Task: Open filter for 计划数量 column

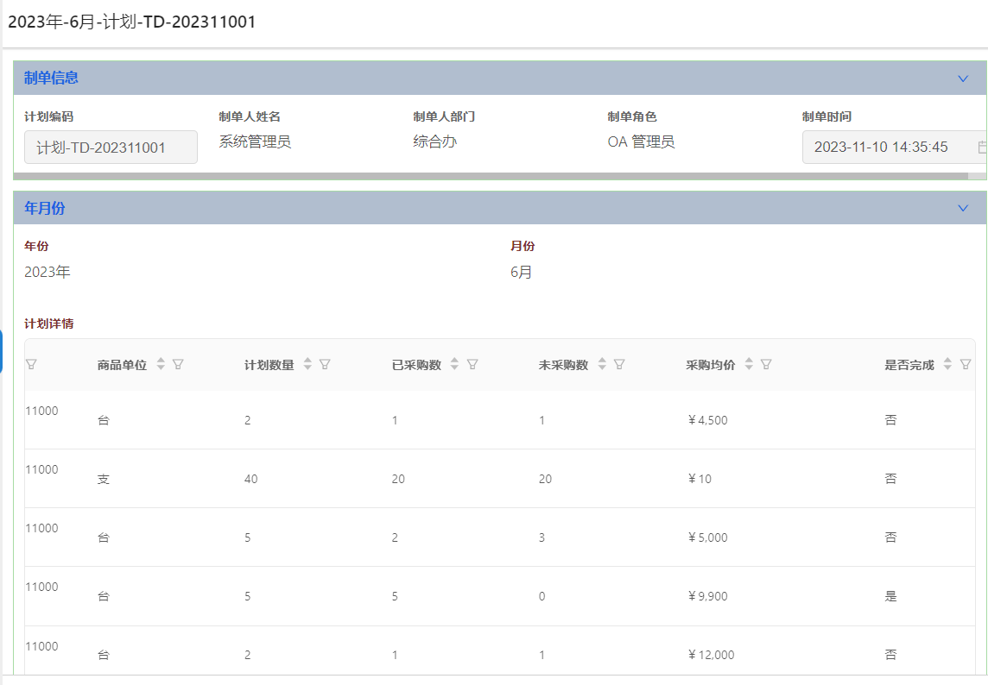Action: 325,365
